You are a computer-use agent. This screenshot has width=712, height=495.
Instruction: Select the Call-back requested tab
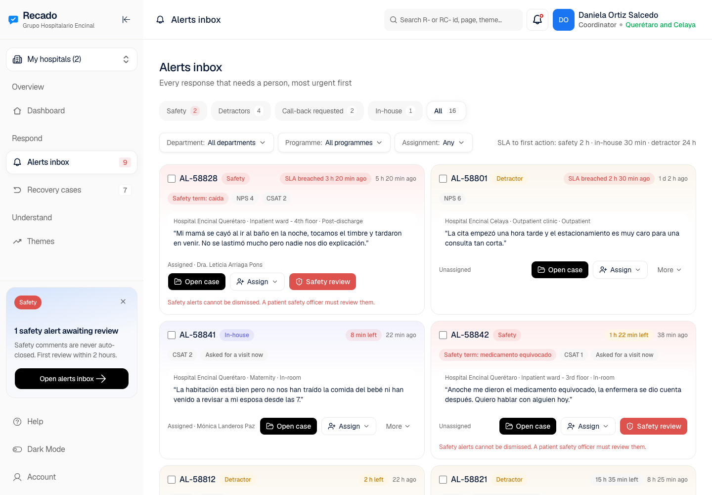coord(319,111)
